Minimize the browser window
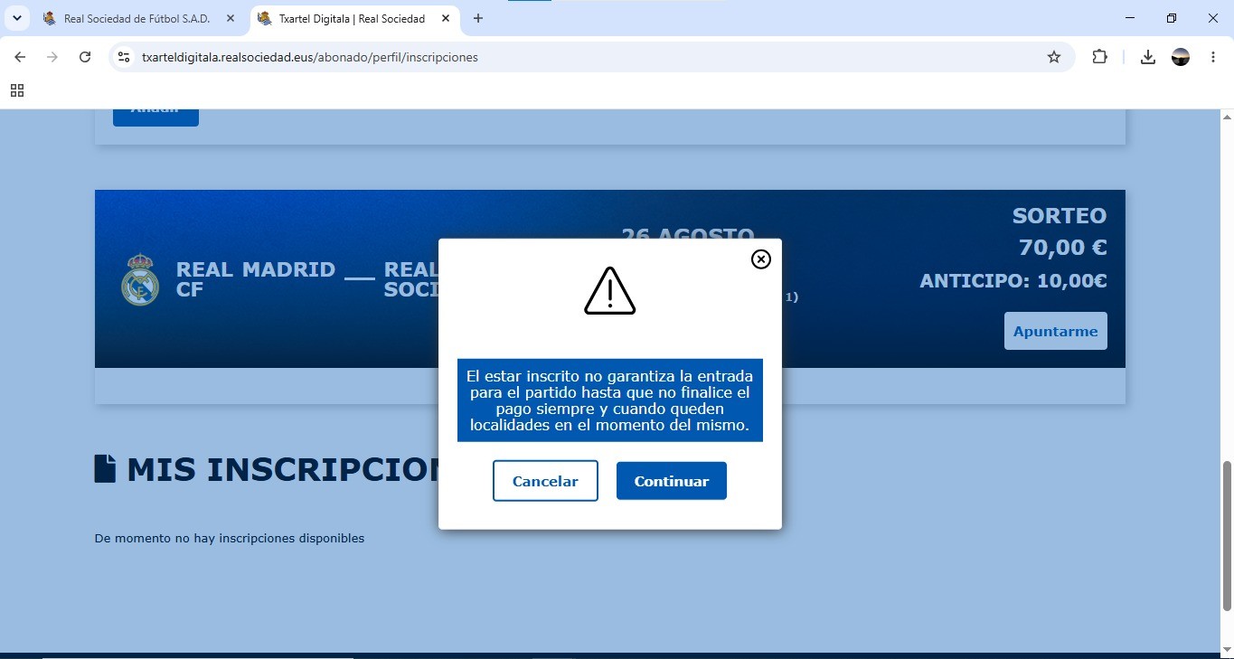This screenshot has width=1234, height=659. 1130,18
